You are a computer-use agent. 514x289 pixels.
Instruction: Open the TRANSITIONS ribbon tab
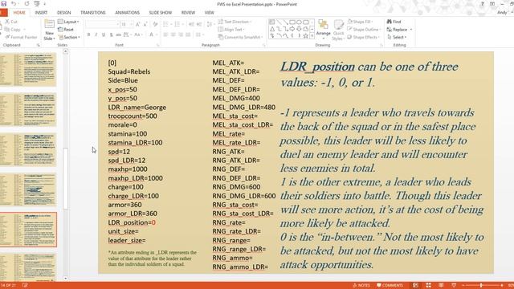click(x=93, y=13)
